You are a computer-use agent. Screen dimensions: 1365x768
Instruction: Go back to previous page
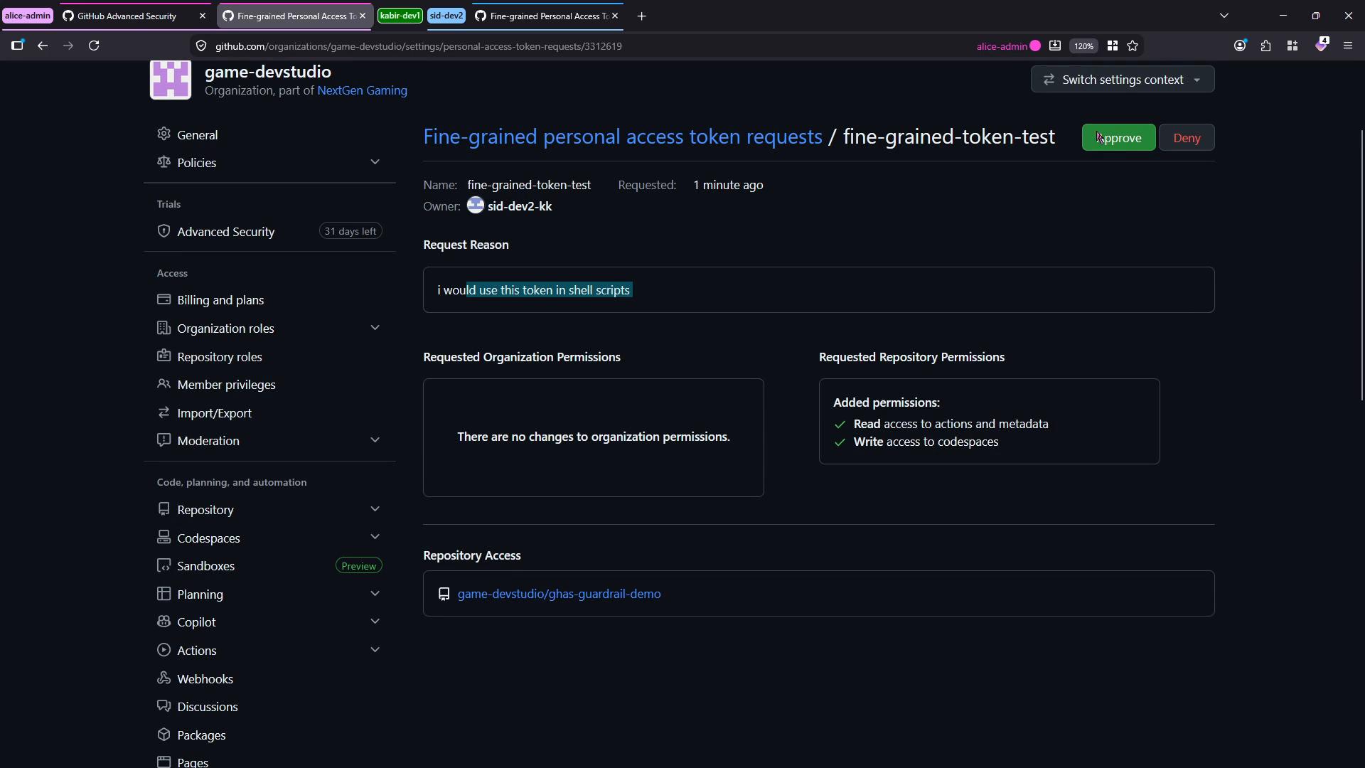[43, 46]
